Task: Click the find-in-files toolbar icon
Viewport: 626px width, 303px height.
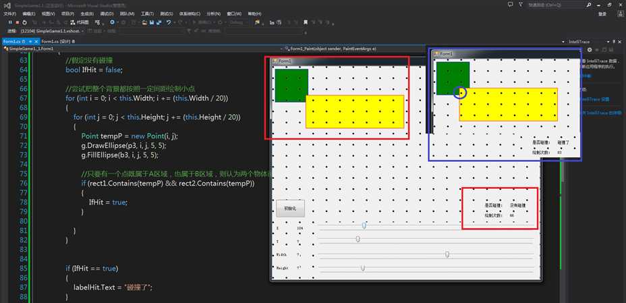Action: 257,22
